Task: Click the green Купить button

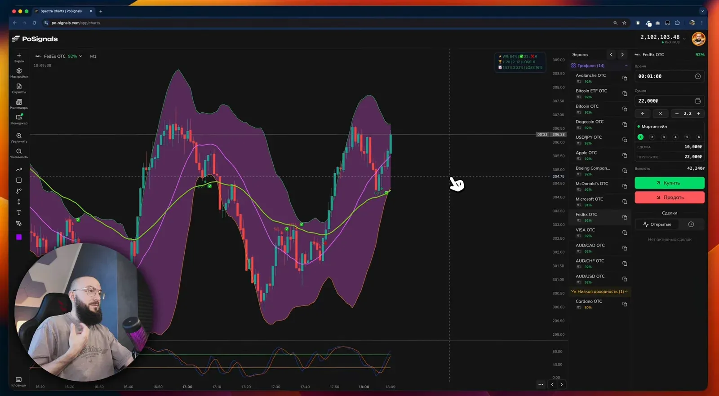Action: click(x=670, y=183)
